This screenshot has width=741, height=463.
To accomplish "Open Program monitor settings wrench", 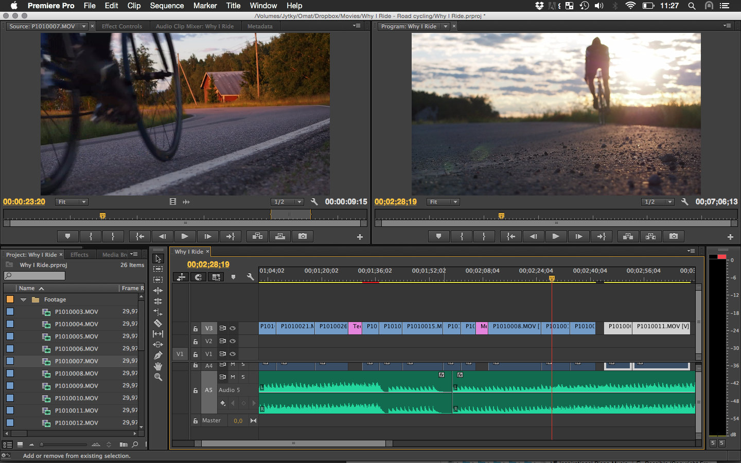I will (x=684, y=202).
